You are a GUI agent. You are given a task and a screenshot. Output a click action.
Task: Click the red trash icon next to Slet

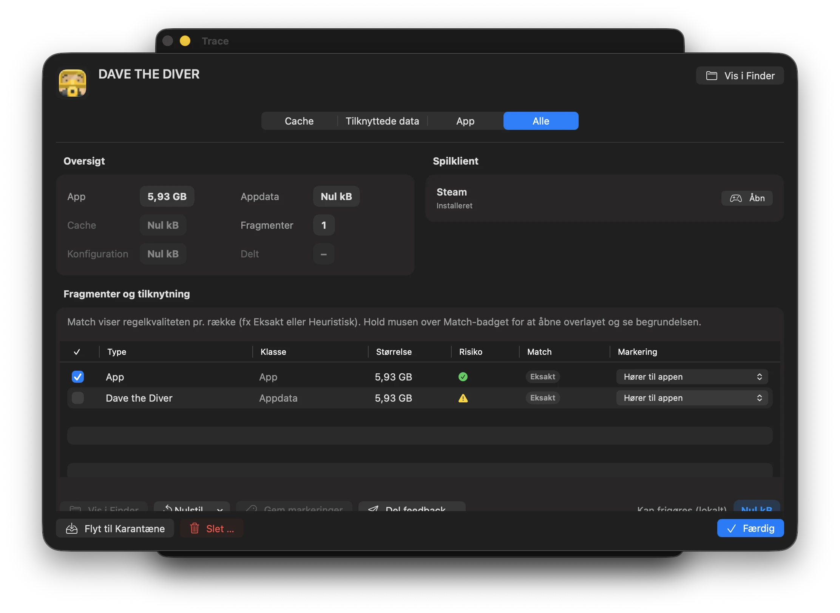point(195,528)
